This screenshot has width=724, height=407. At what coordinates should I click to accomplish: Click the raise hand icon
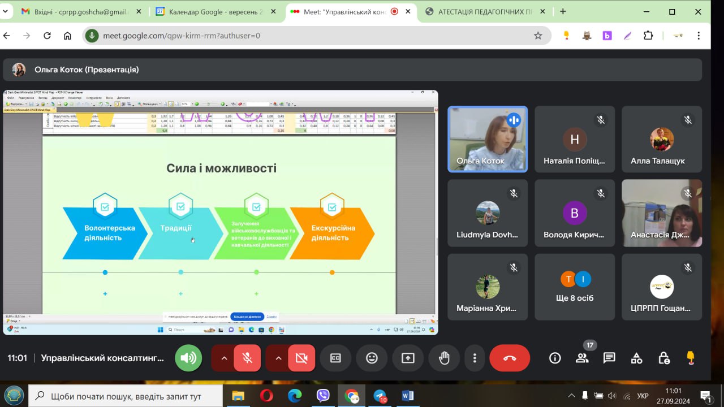pyautogui.click(x=444, y=358)
